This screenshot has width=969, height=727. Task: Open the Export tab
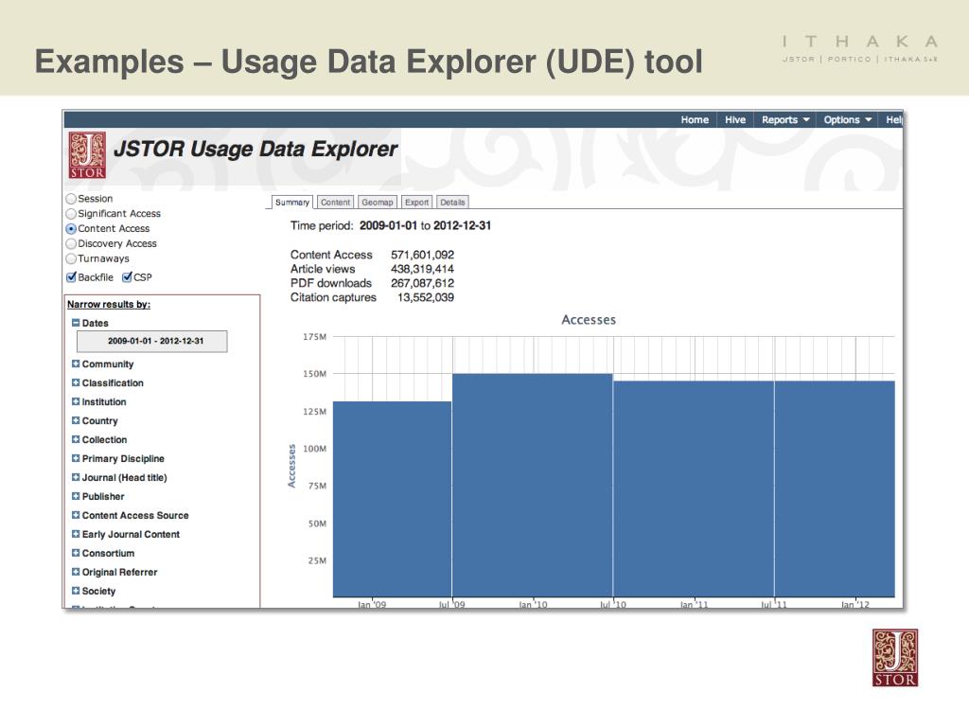(416, 203)
